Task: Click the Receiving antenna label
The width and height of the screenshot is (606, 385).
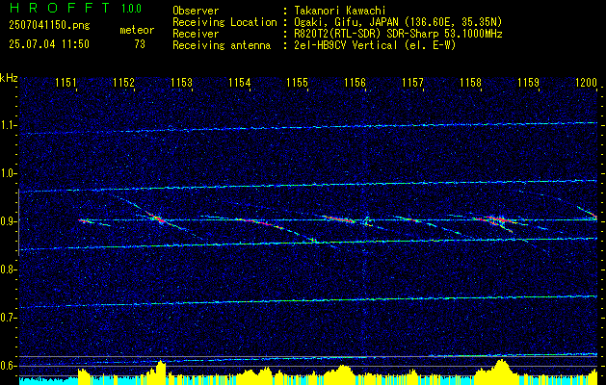Action: pyautogui.click(x=222, y=45)
